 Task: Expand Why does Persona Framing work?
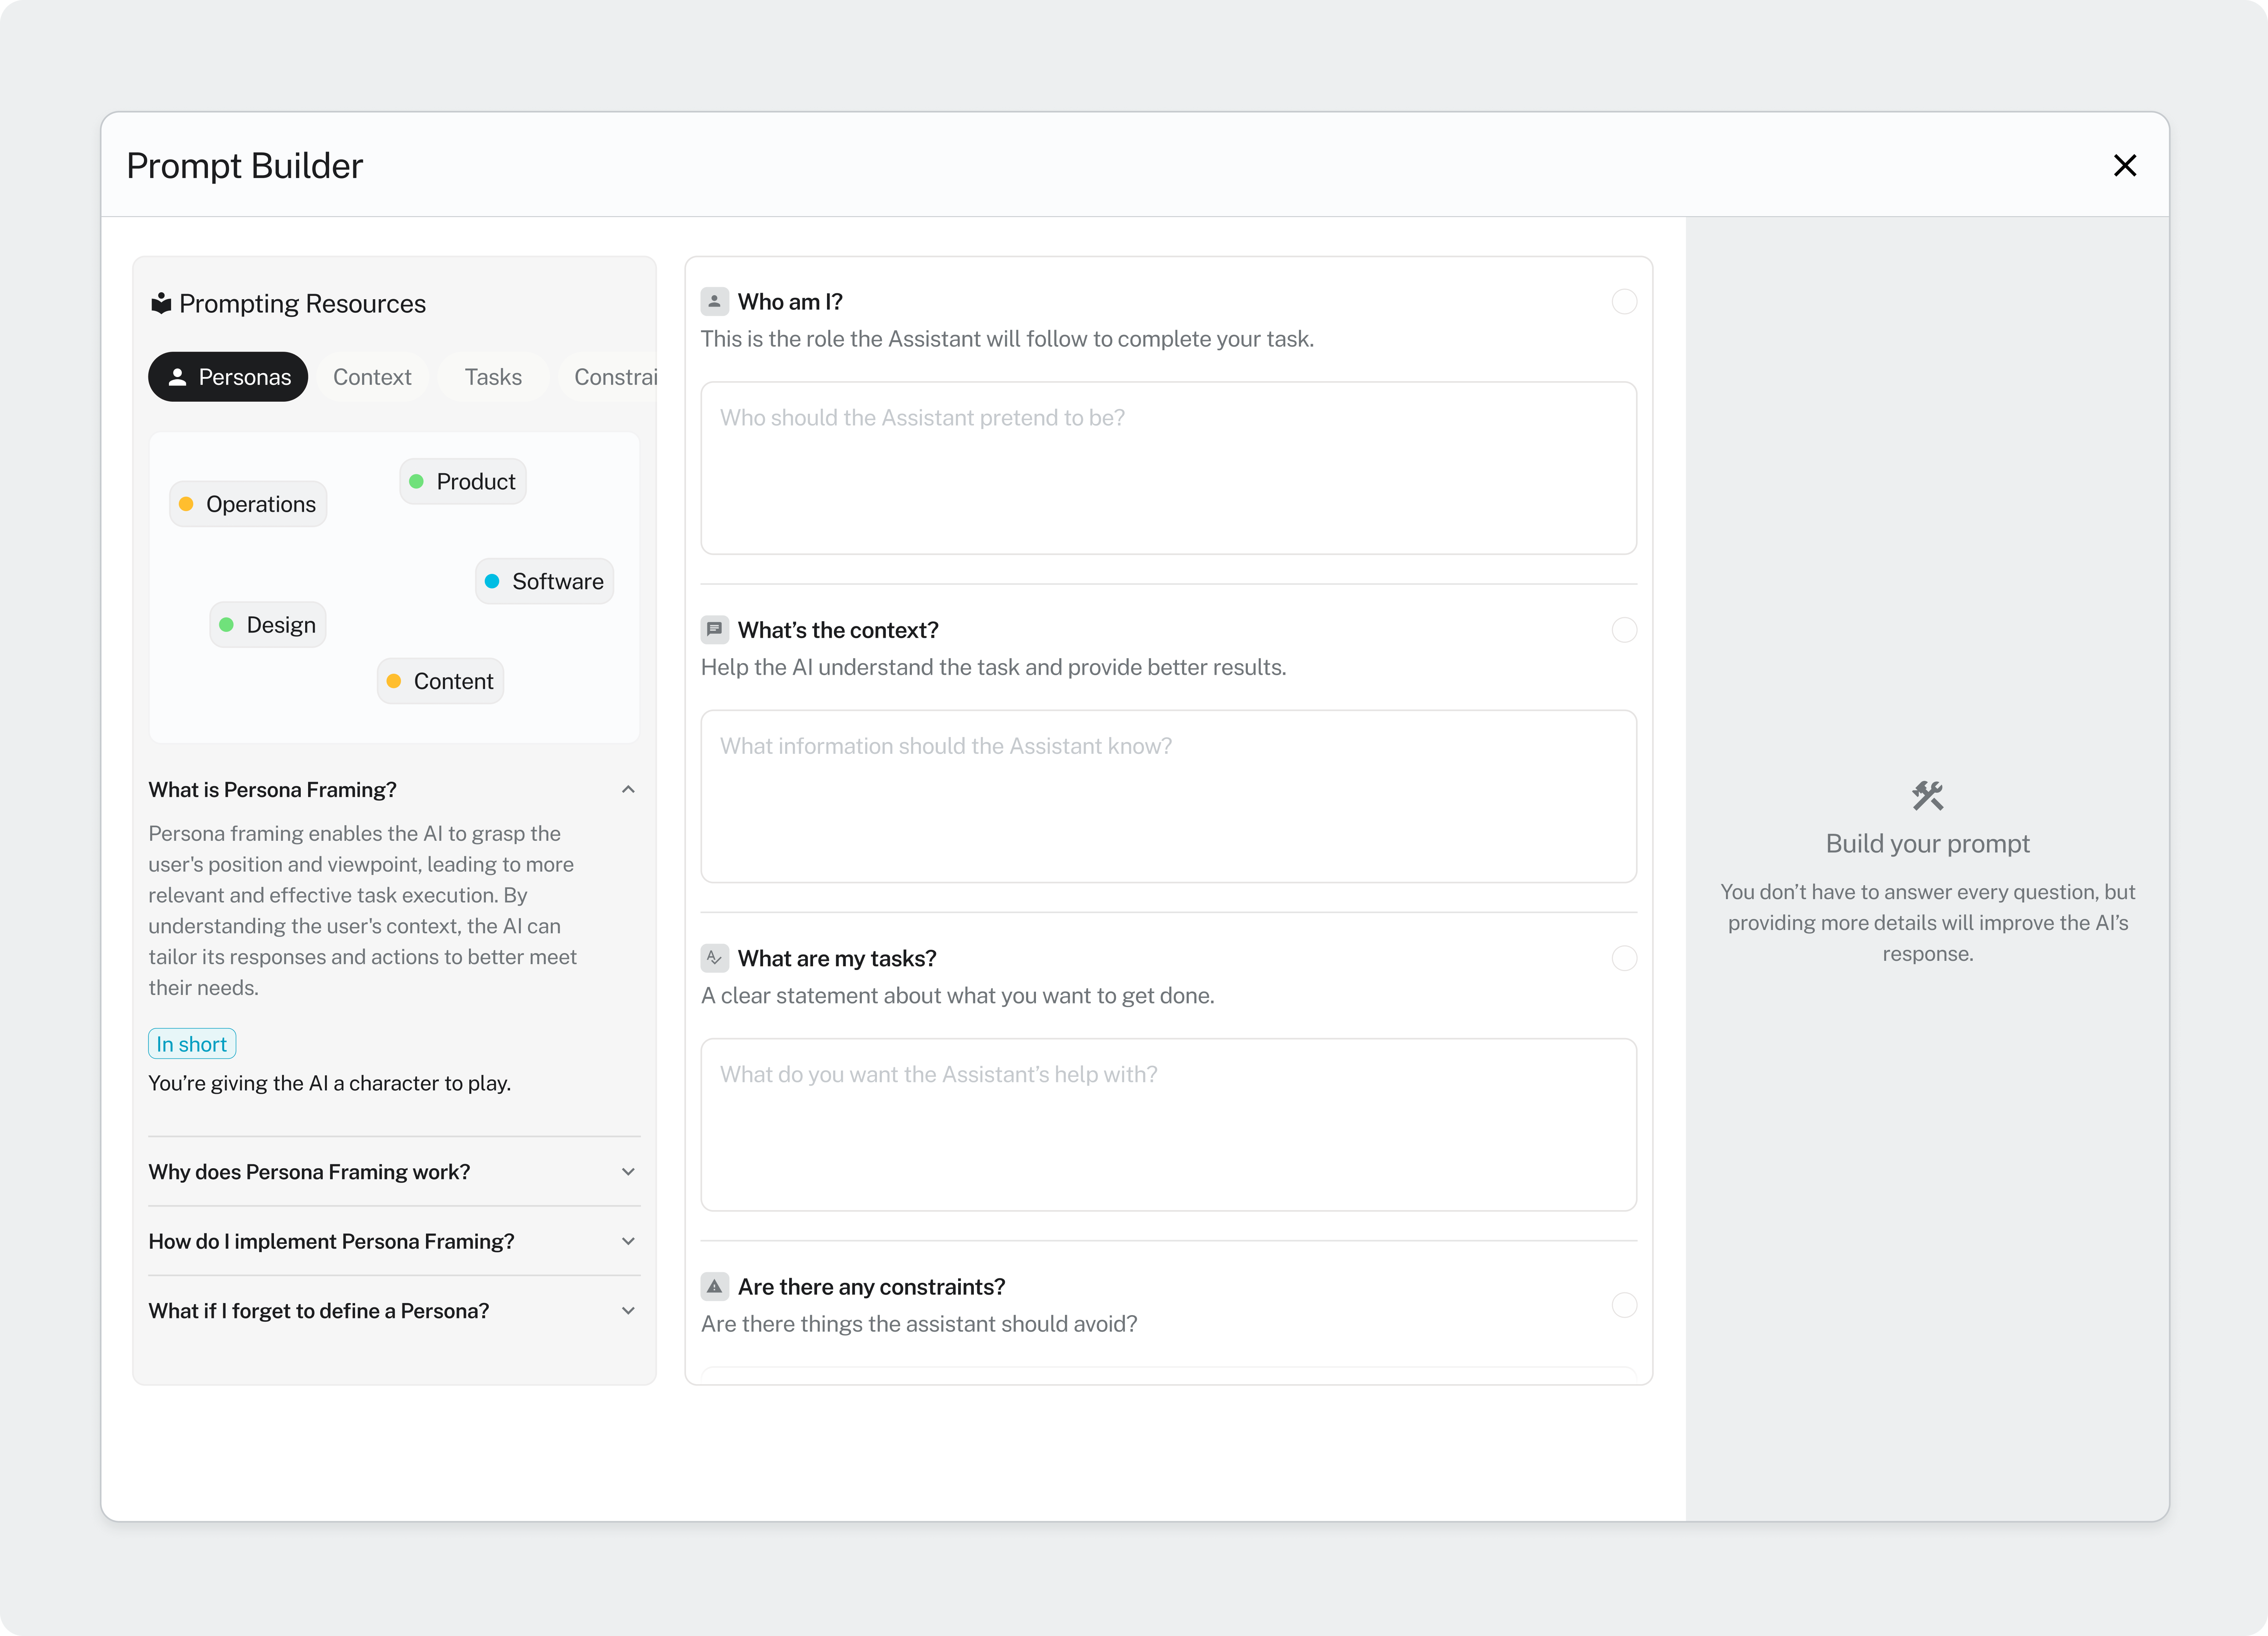tap(628, 1171)
